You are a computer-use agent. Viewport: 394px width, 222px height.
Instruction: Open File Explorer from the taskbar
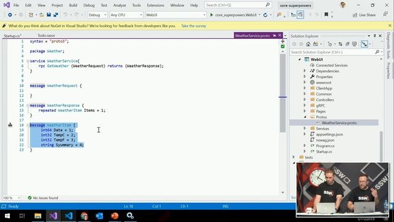click(x=38, y=216)
